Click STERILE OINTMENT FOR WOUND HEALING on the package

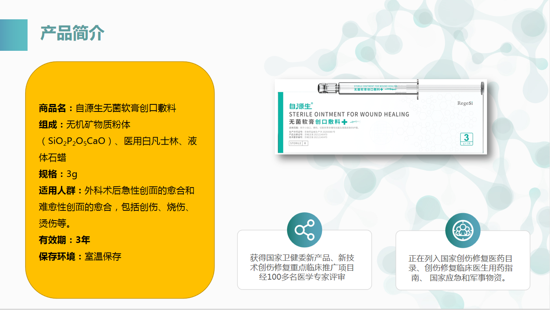click(x=349, y=114)
